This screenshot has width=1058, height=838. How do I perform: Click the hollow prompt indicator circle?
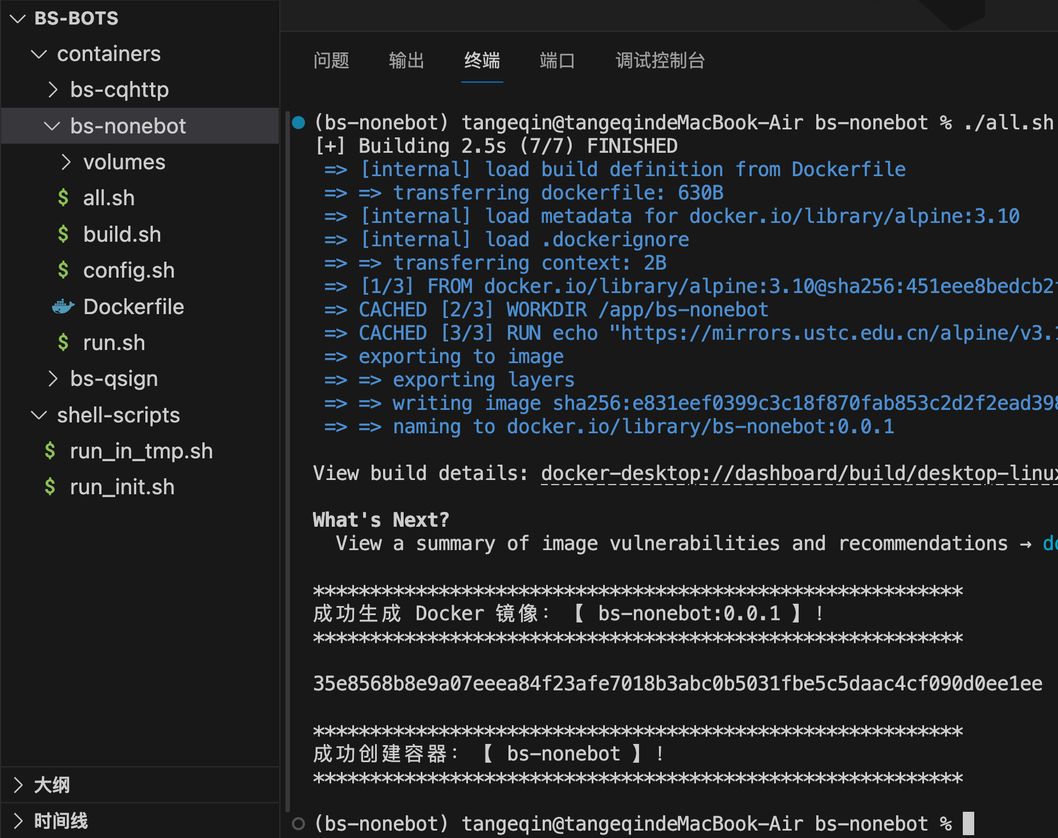click(298, 824)
